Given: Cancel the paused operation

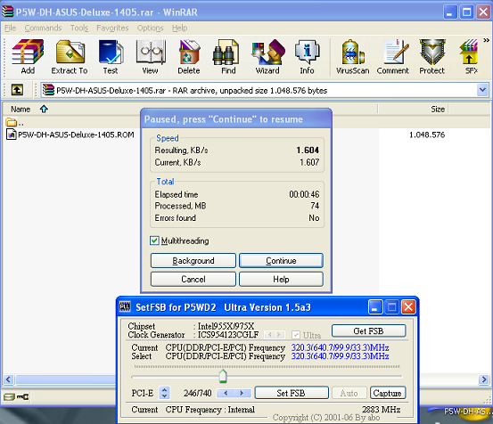Looking at the screenshot, I should [x=193, y=279].
